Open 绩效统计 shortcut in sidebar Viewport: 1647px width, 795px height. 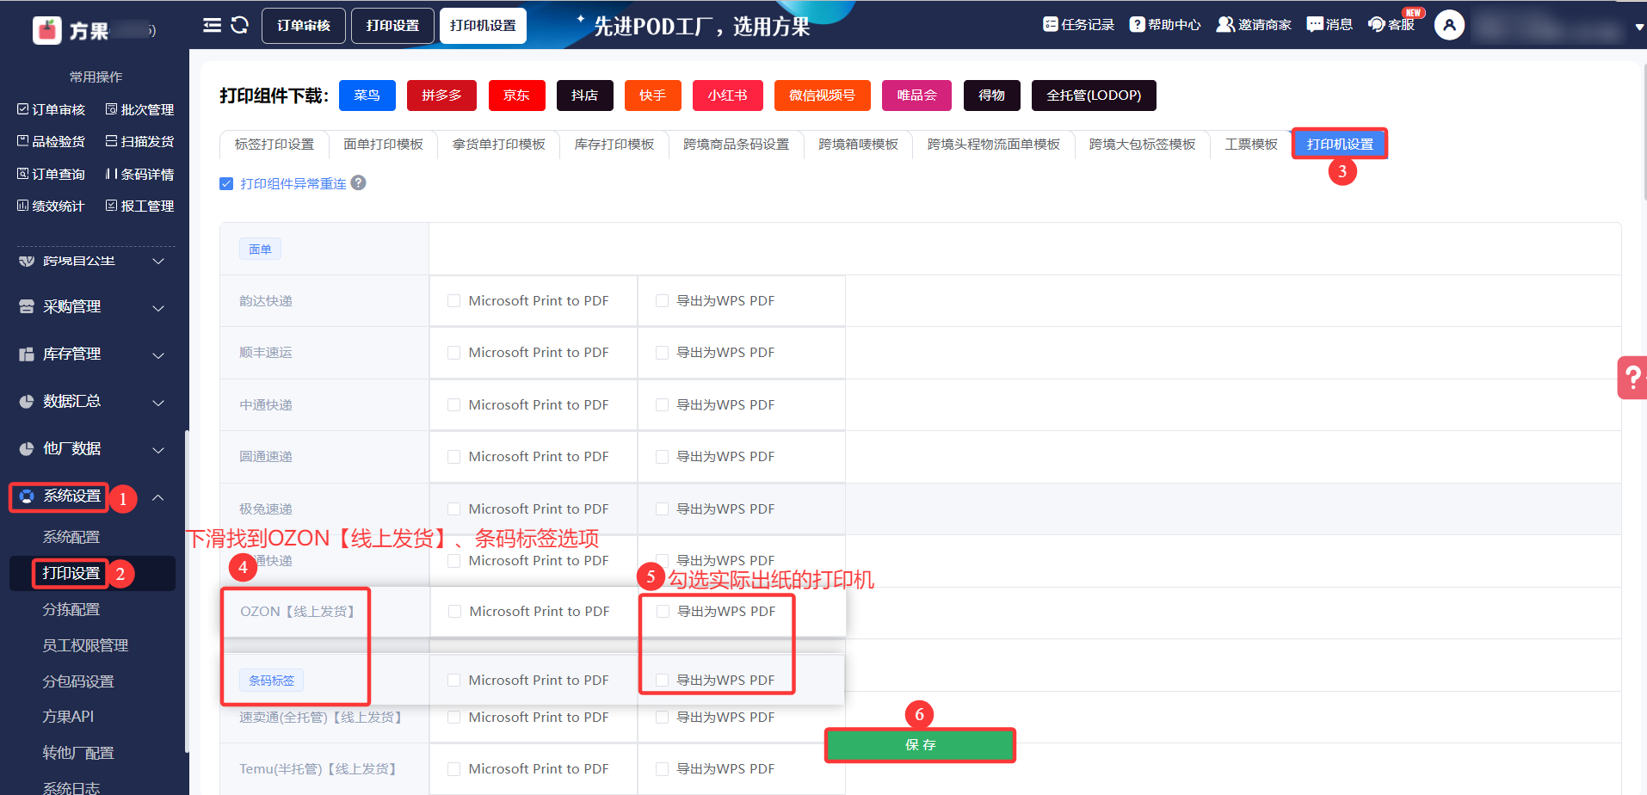point(52,206)
